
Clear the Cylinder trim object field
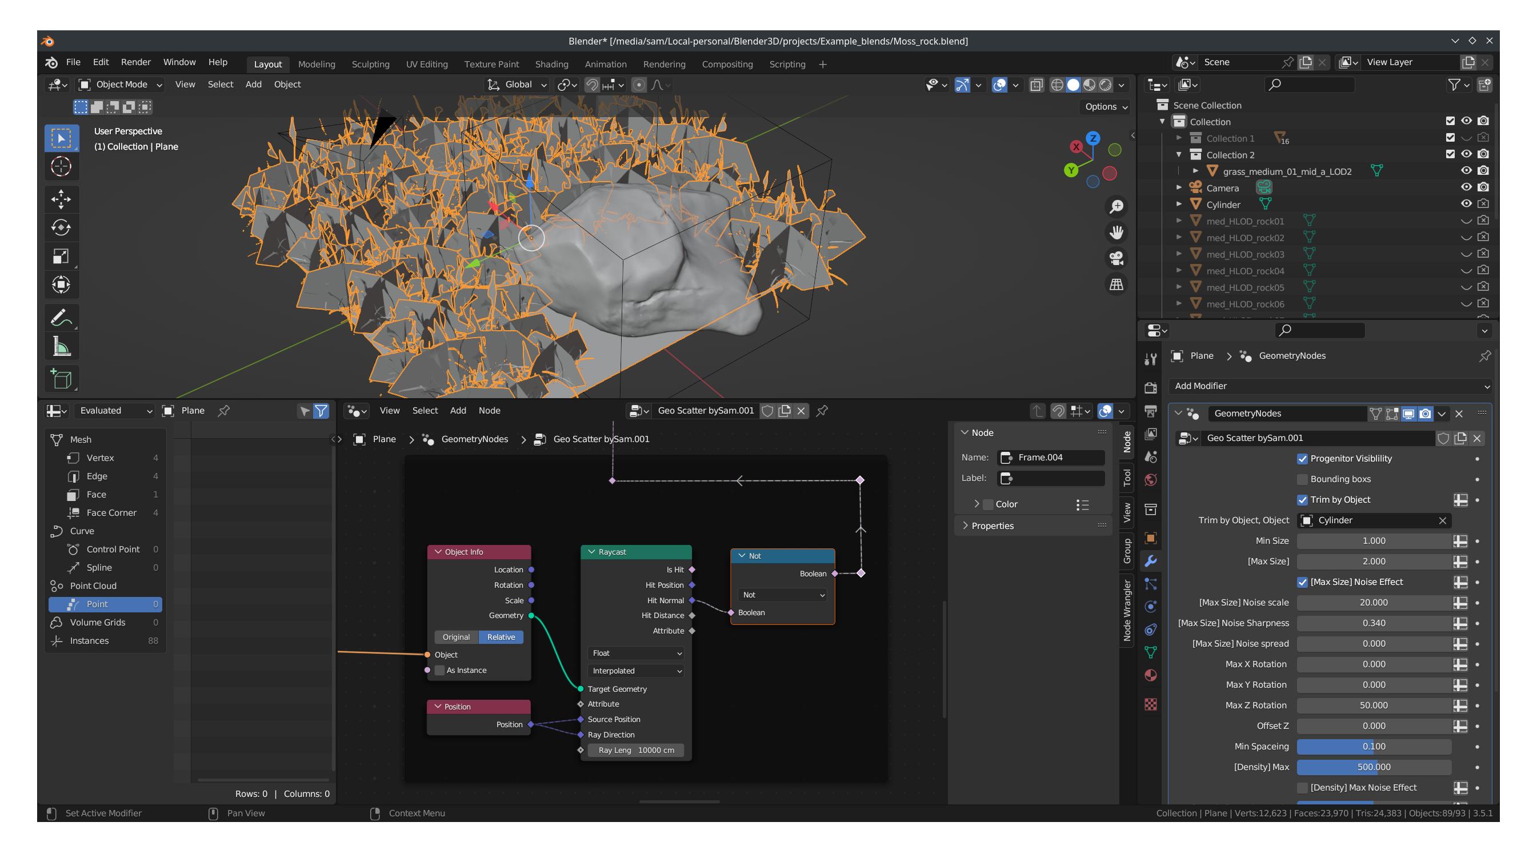point(1442,520)
